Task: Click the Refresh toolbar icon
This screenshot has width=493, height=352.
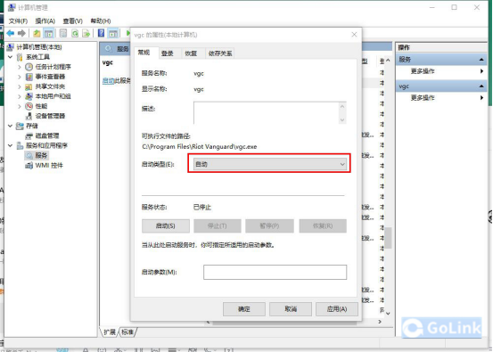Action: tap(75, 33)
